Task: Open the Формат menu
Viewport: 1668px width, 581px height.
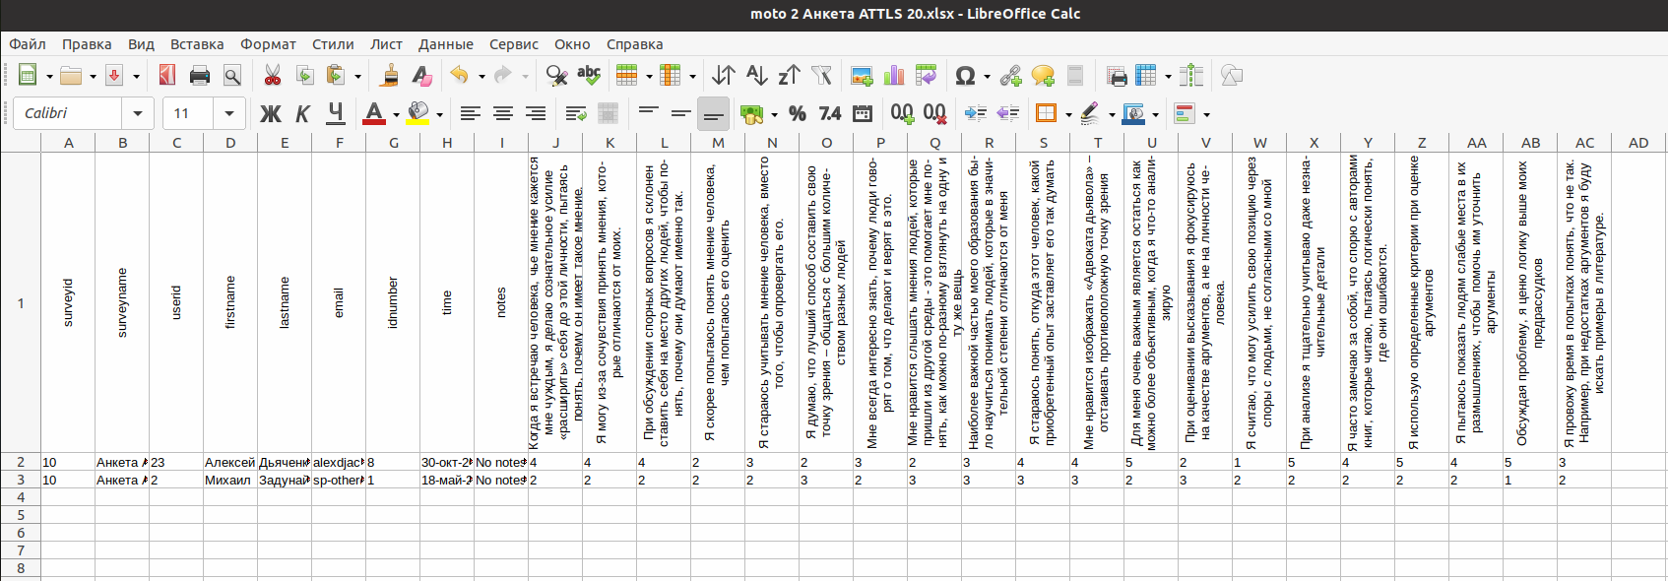Action: pos(268,44)
